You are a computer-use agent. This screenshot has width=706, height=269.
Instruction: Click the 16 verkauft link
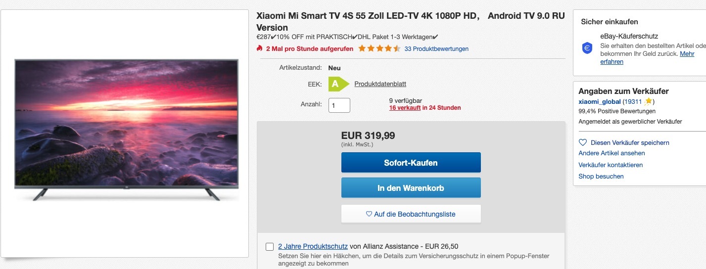point(405,108)
